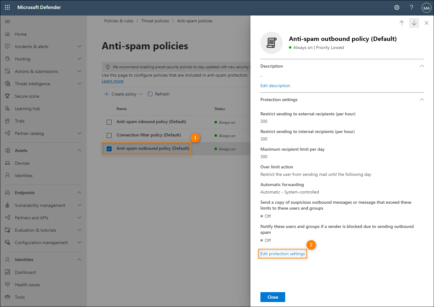Expand Vulnerability management chevron
The image size is (434, 307).
[79, 205]
